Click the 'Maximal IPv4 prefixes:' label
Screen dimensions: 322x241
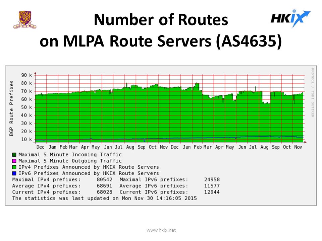click(46, 180)
